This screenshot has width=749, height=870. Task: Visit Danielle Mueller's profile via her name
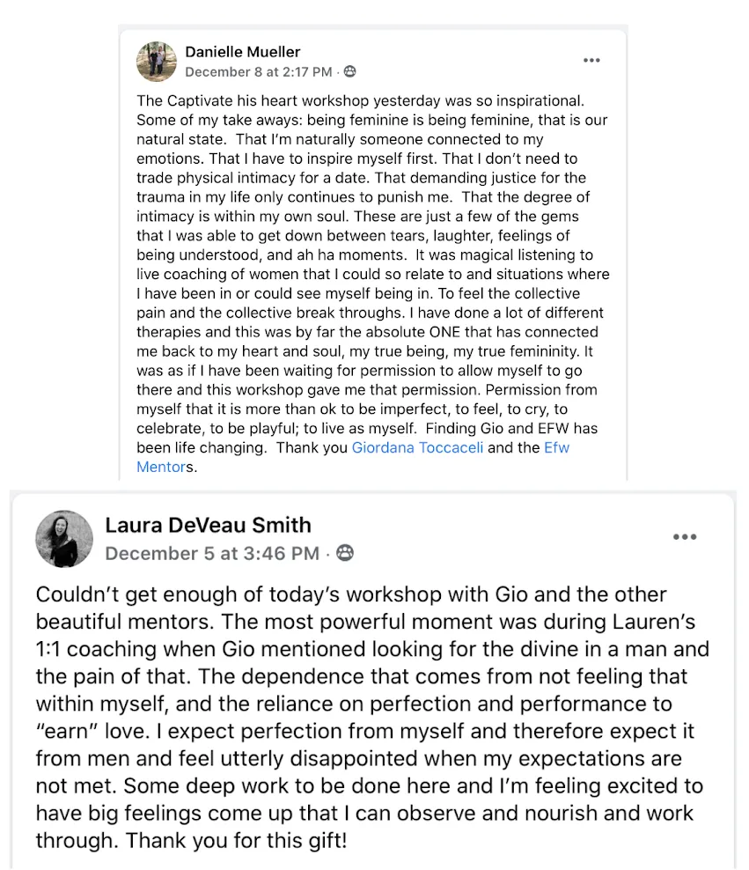point(242,52)
